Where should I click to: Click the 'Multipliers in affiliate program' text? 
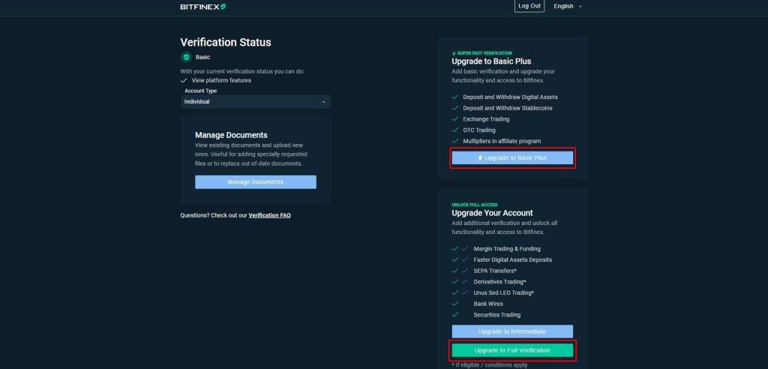coord(502,141)
